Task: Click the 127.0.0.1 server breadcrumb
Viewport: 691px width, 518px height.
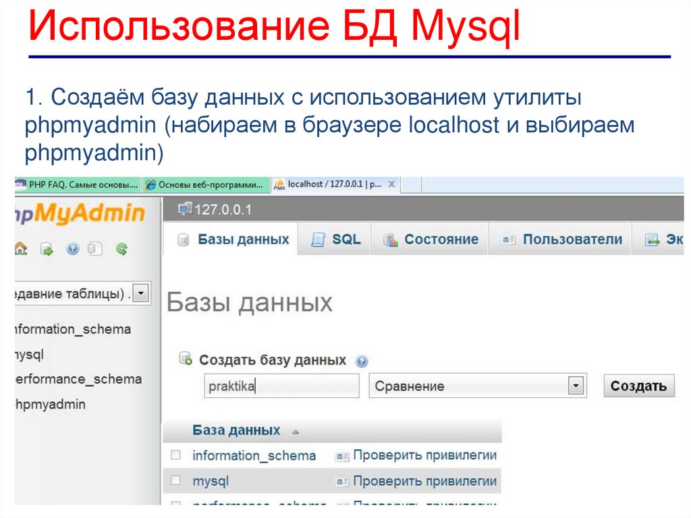Action: coord(223,209)
